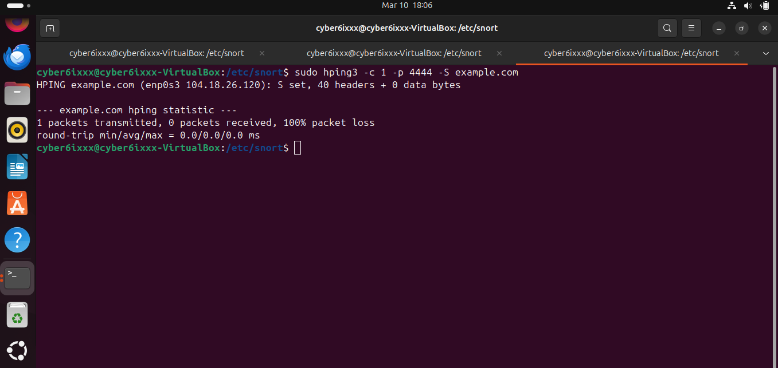Click the window title /etc/snort
The height and width of the screenshot is (368, 778).
click(406, 28)
